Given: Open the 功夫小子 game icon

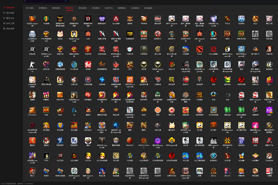Looking at the screenshot, I should (x=172, y=64).
